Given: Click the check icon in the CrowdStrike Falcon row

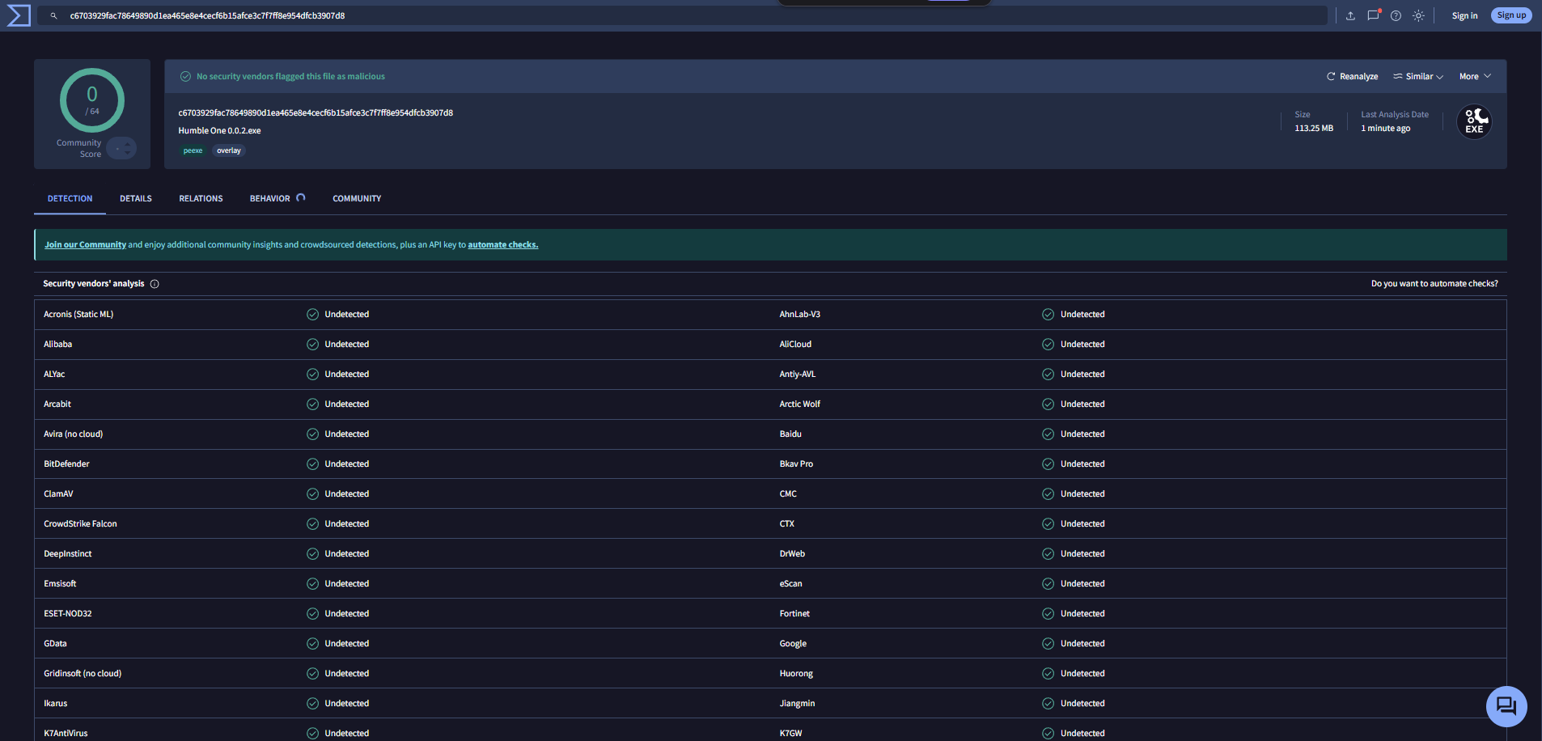Looking at the screenshot, I should (312, 524).
